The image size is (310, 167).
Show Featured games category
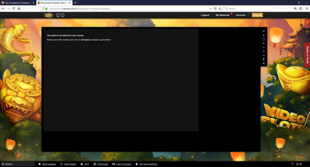click(68, 164)
